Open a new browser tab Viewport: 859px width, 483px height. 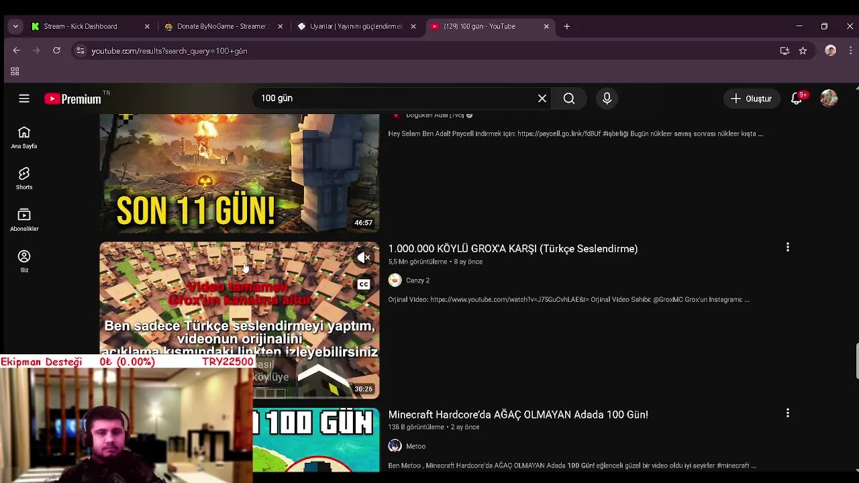pos(567,26)
